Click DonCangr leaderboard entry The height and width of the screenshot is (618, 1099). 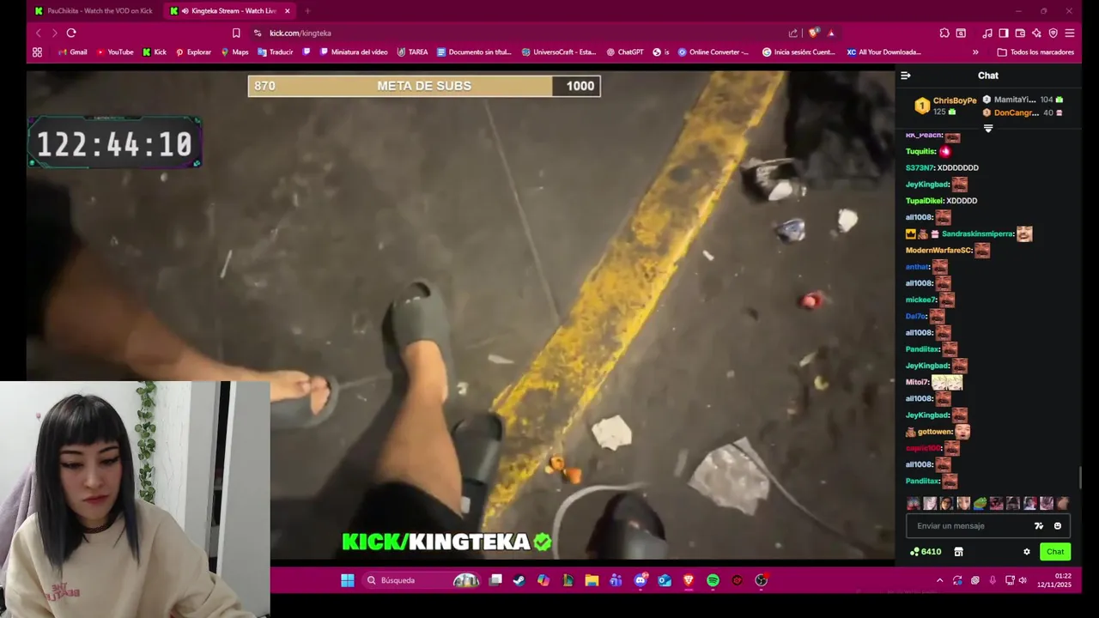coord(1023,112)
